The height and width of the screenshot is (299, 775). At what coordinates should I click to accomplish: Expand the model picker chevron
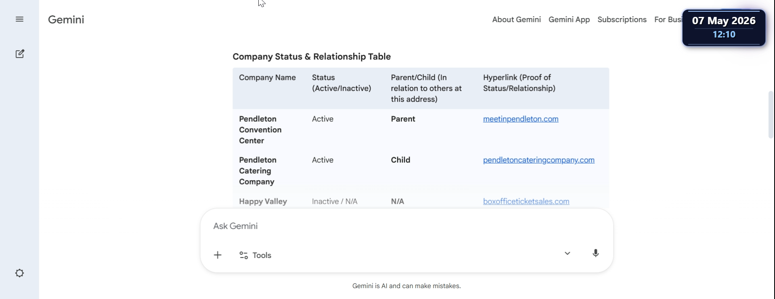(x=567, y=253)
